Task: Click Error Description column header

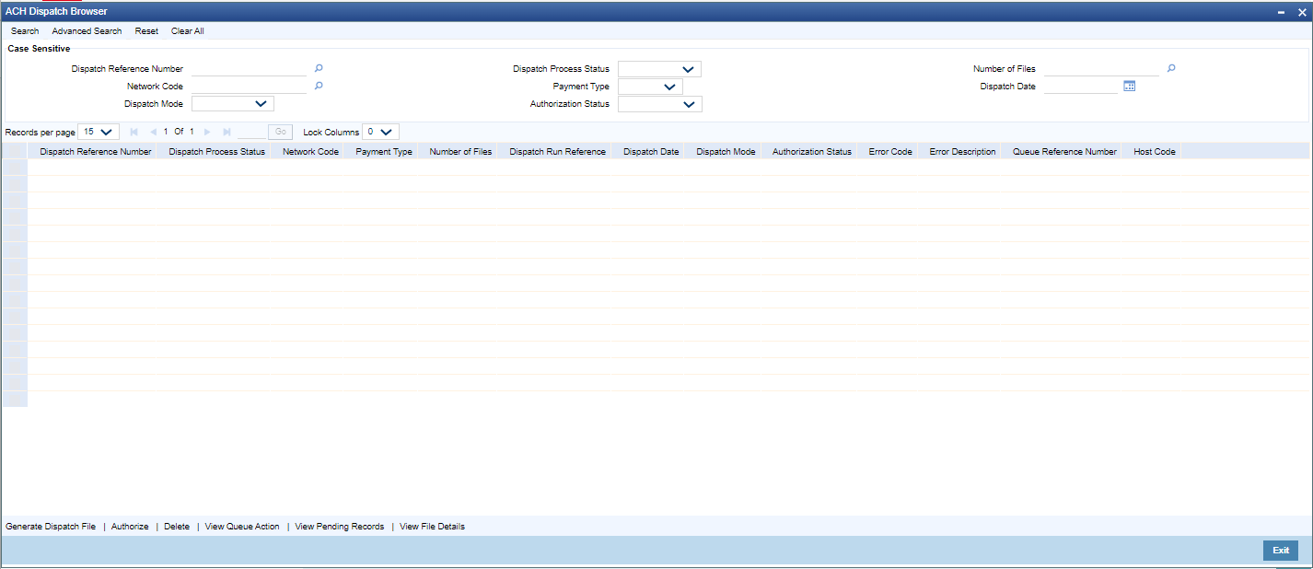Action: pyautogui.click(x=962, y=151)
